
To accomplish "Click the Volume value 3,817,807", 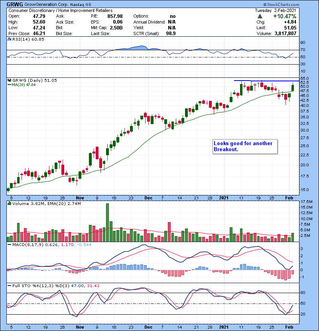I will point(286,33).
